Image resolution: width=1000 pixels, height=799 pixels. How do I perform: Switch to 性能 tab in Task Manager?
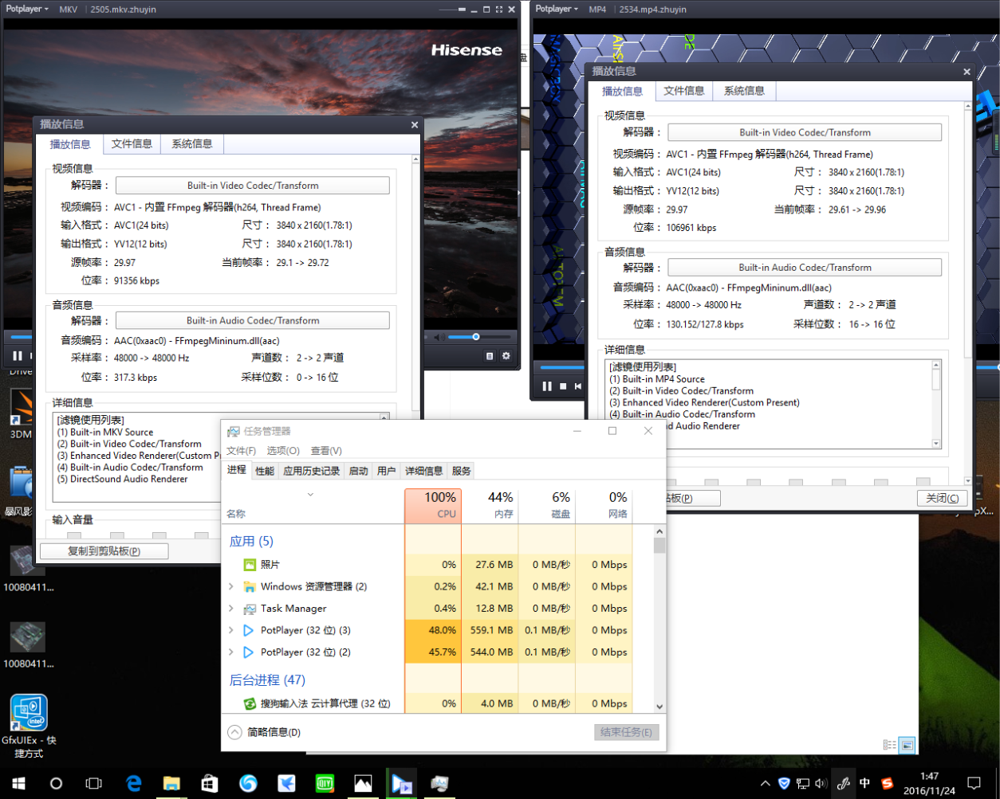[x=265, y=471]
